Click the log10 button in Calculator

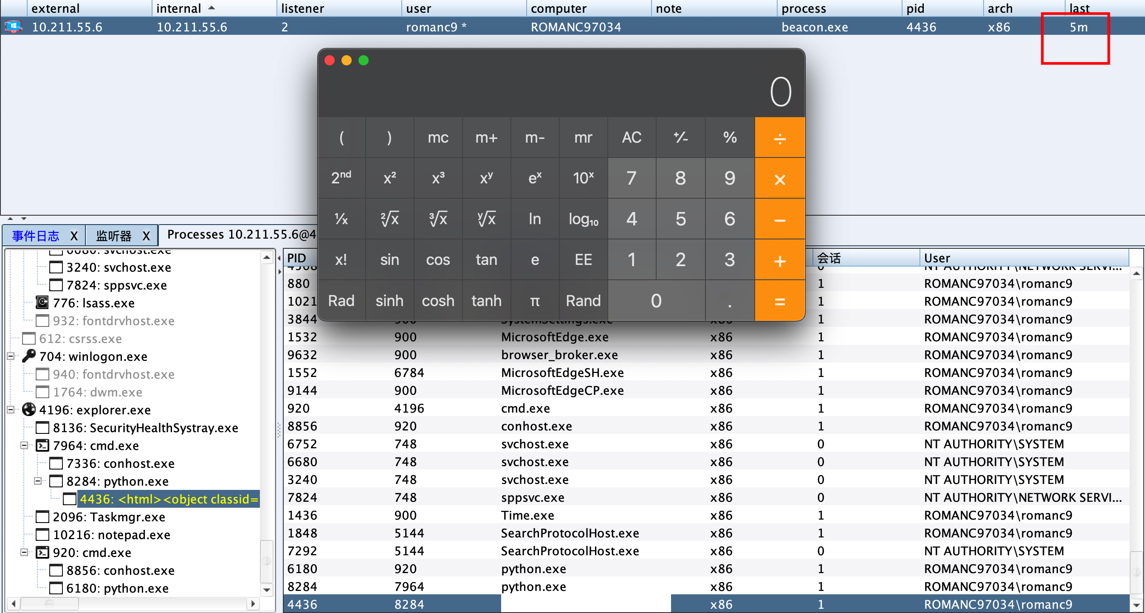[583, 219]
